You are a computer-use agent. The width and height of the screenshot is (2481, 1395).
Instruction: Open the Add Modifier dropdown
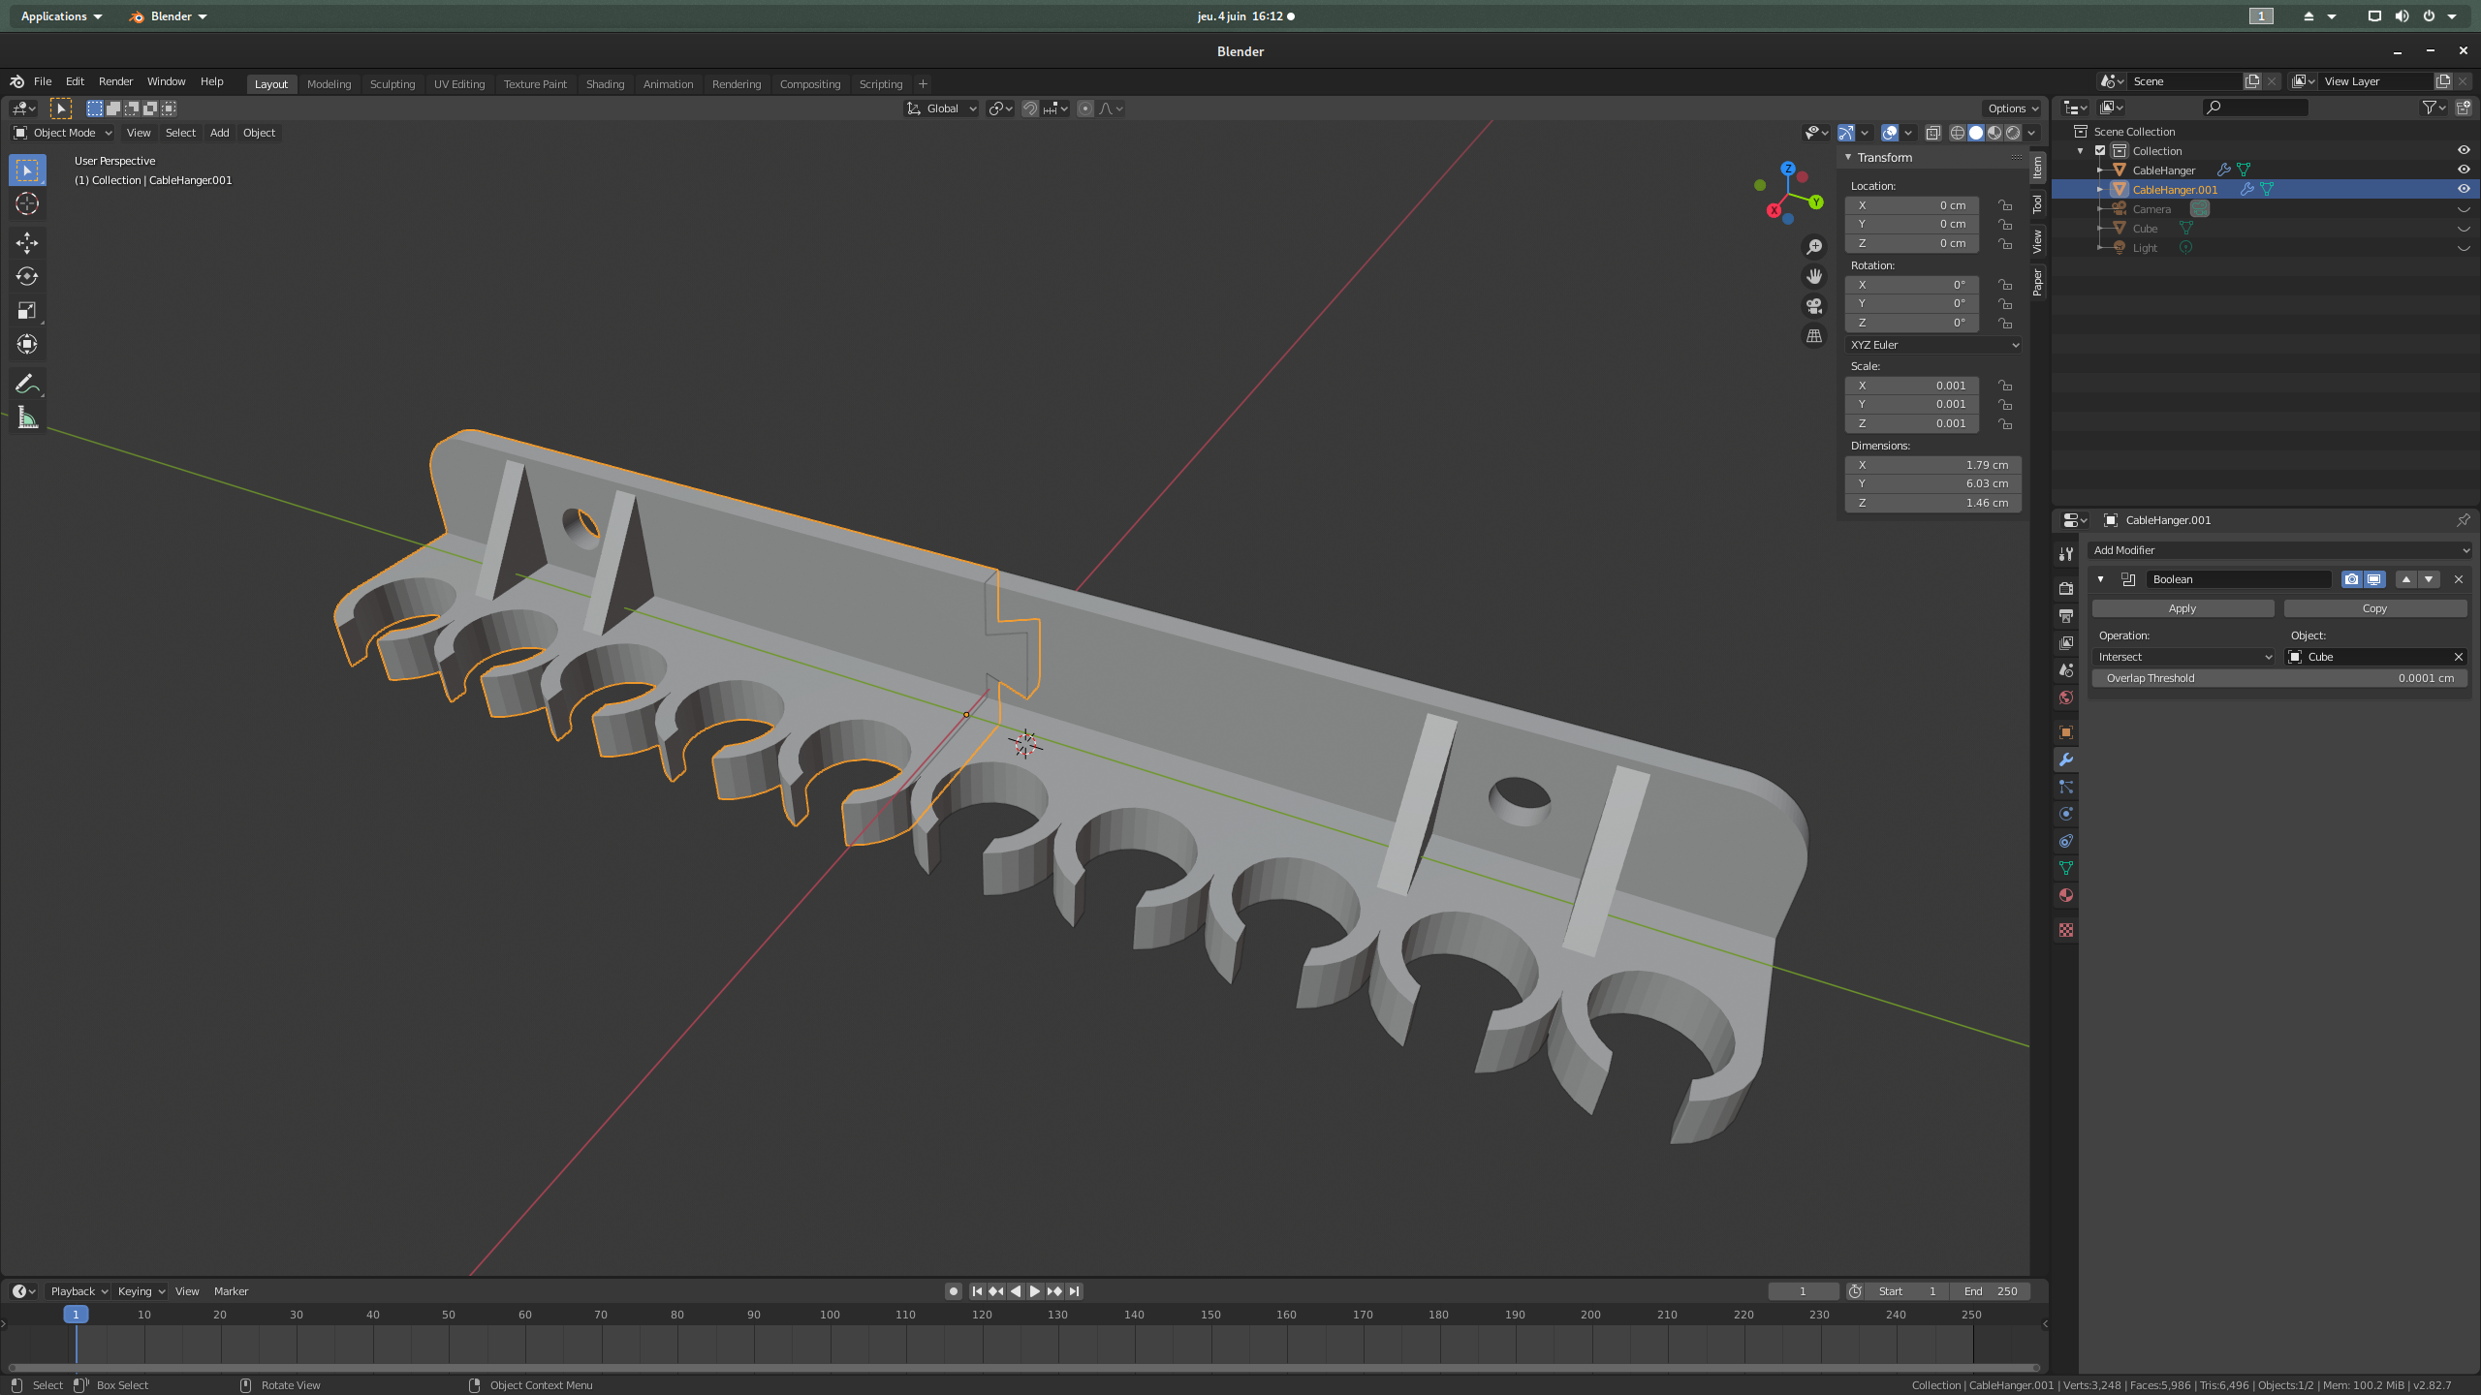(2279, 550)
